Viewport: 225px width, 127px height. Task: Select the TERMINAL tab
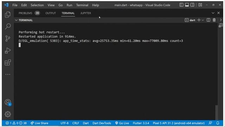tap(68, 13)
